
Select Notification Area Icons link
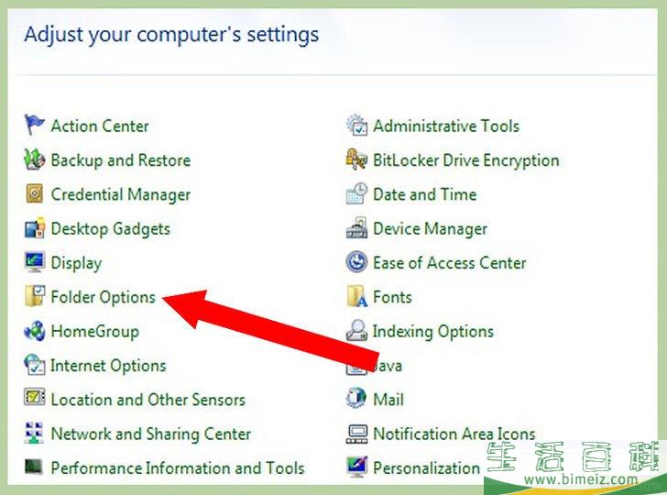click(x=454, y=434)
